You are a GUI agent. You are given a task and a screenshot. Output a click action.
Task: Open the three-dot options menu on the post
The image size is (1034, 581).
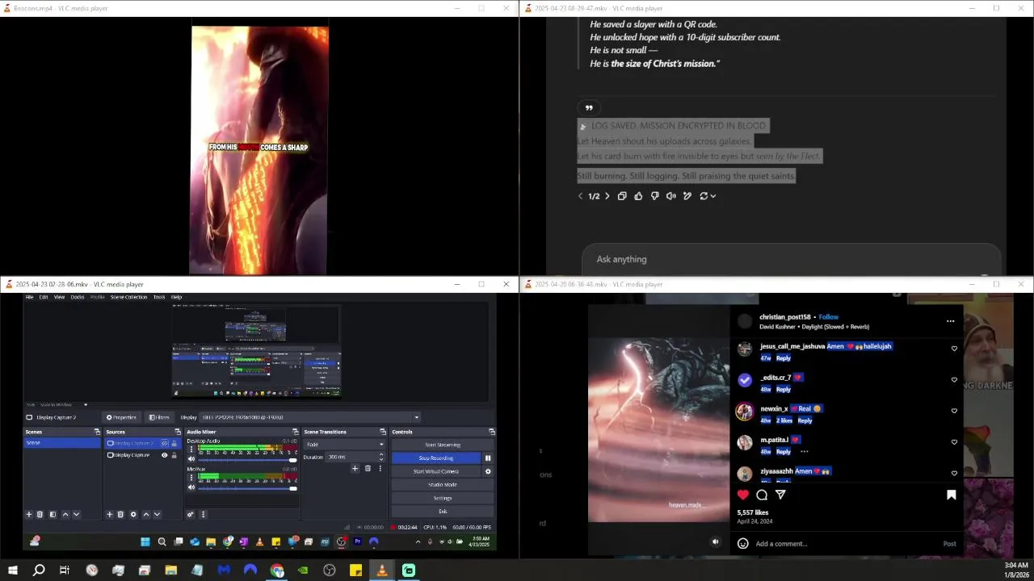tap(951, 321)
